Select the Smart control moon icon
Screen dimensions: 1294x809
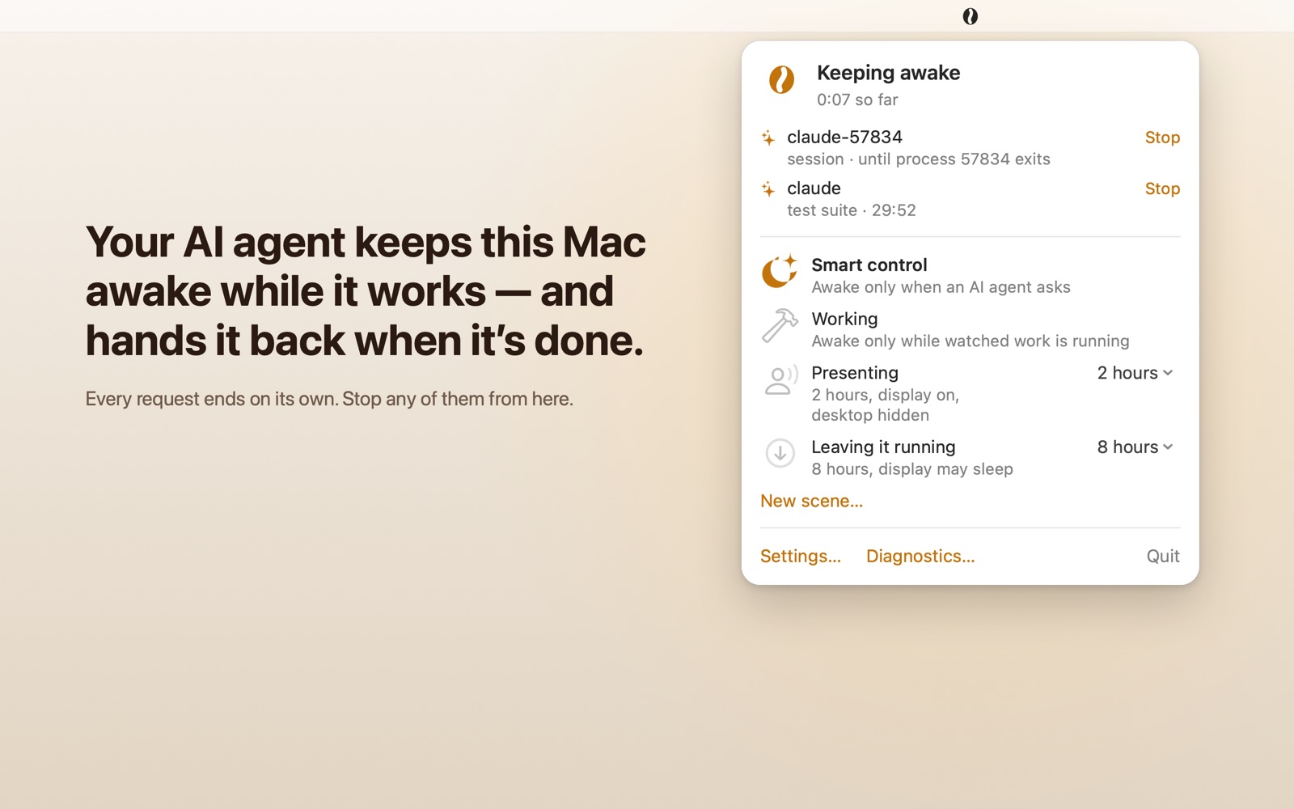click(x=780, y=272)
